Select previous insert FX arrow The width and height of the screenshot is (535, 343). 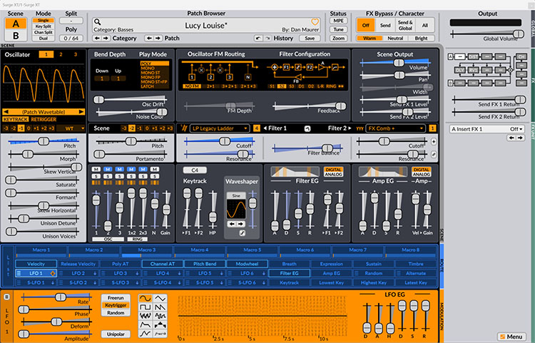pyautogui.click(x=511, y=138)
